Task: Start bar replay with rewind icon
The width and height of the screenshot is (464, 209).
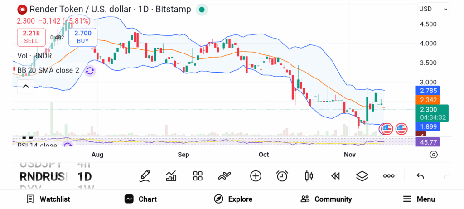Action: point(335,176)
